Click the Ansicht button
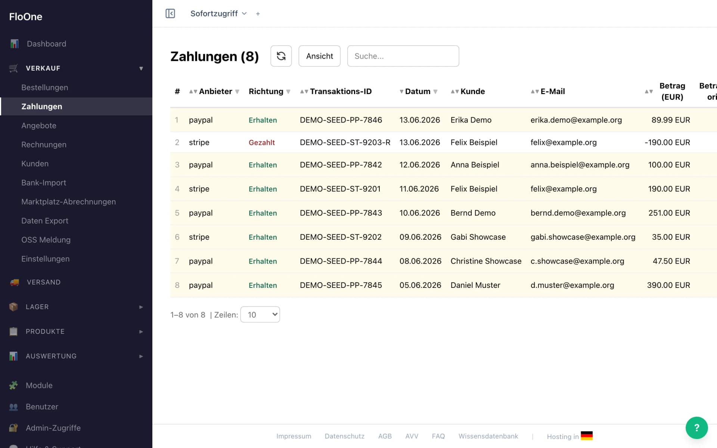717x448 pixels. click(320, 56)
